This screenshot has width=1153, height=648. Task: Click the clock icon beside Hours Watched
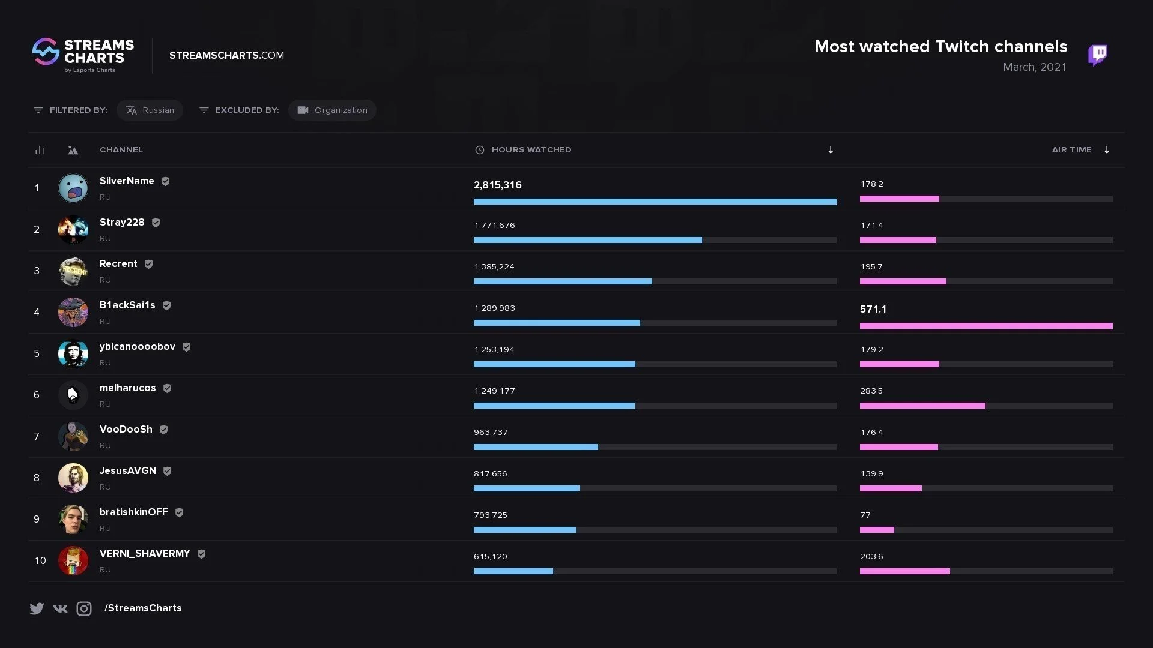(x=479, y=150)
